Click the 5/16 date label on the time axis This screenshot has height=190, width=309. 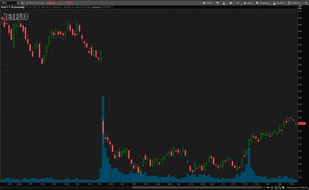(146, 184)
